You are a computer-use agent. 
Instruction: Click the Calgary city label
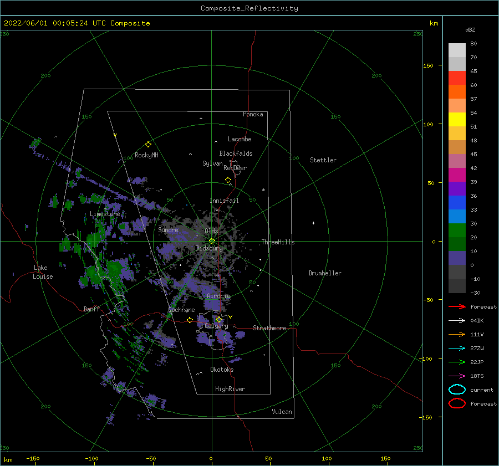[216, 326]
